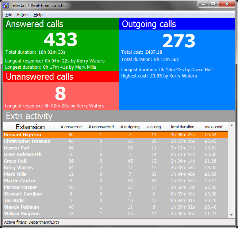This screenshot has height=228, width=238.
Task: Sort by av. ring column header
Action: [x=154, y=127]
